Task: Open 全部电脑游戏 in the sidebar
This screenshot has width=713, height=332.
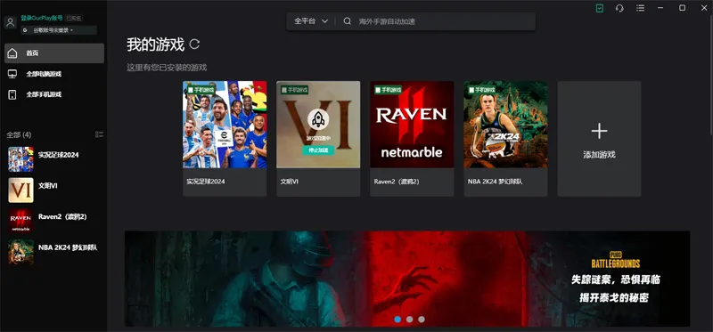Action: point(54,74)
